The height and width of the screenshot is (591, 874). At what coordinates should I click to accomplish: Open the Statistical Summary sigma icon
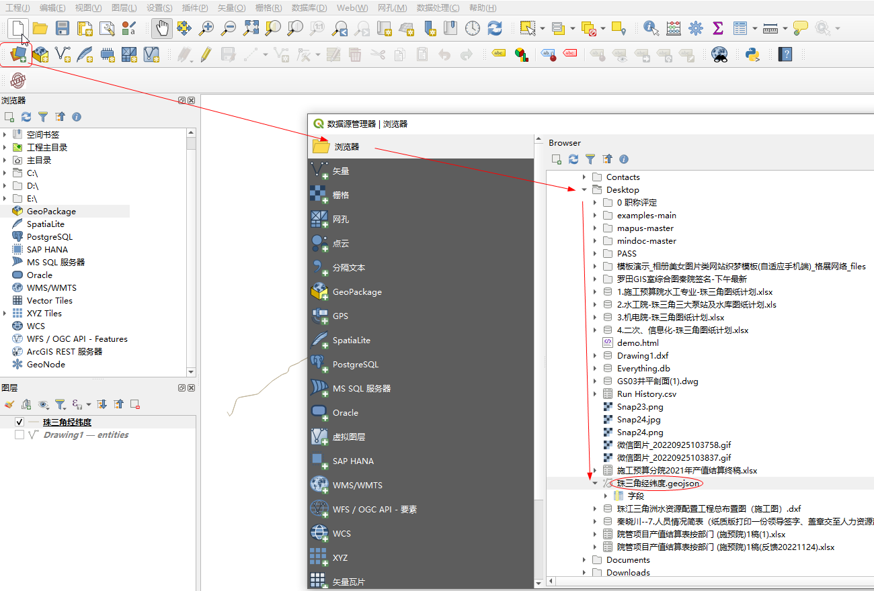[717, 28]
